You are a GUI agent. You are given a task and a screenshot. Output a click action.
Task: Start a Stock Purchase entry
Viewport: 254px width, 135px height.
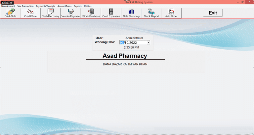click(91, 13)
